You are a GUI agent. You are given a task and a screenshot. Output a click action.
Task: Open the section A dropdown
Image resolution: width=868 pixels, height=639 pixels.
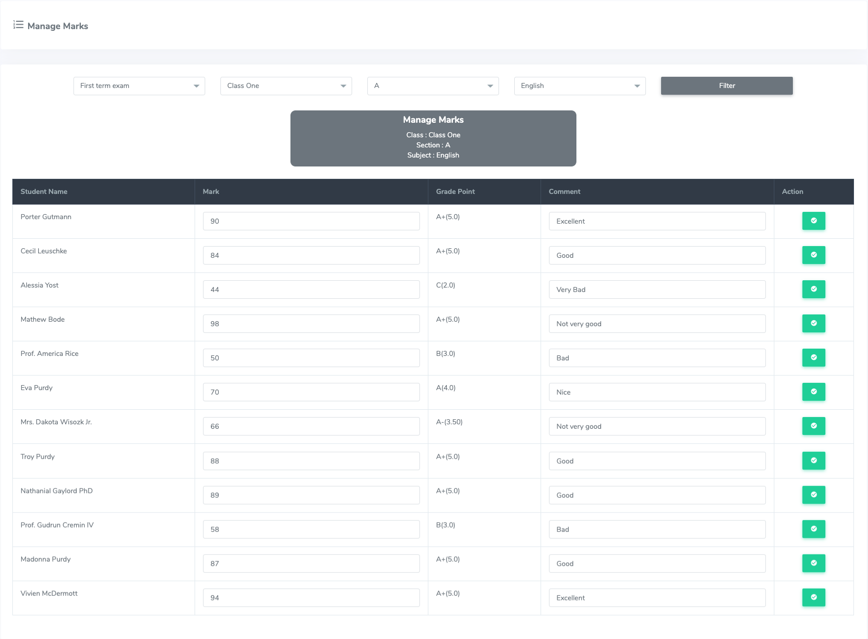(433, 86)
